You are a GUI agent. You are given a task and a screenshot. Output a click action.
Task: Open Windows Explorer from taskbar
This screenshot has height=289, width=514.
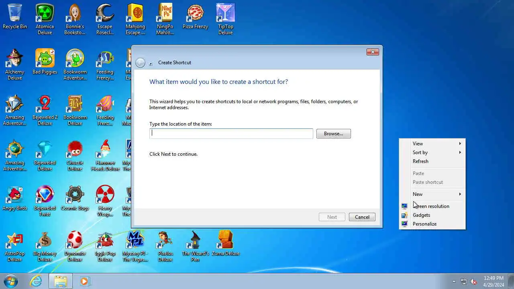point(61,281)
